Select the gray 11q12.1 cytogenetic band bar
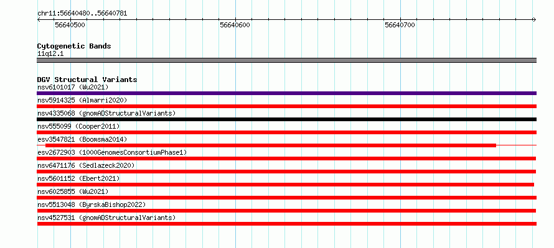 [x=286, y=60]
